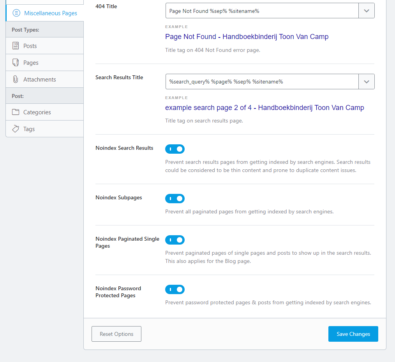This screenshot has width=395, height=362.
Task: Click the Save Changes button
Action: tap(353, 334)
